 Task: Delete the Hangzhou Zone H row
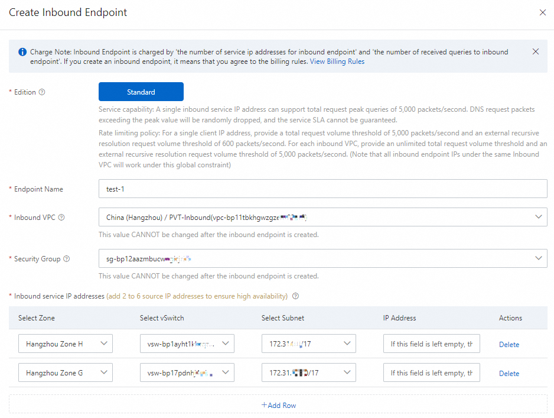coord(509,344)
